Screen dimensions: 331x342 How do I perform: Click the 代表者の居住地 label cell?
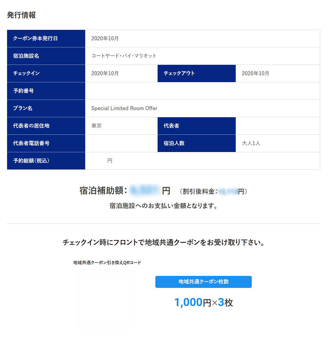[x=46, y=126]
